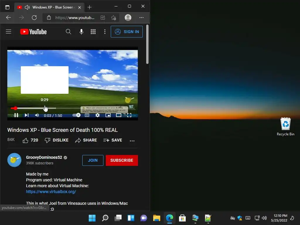Switch to theater mode

(x=119, y=115)
